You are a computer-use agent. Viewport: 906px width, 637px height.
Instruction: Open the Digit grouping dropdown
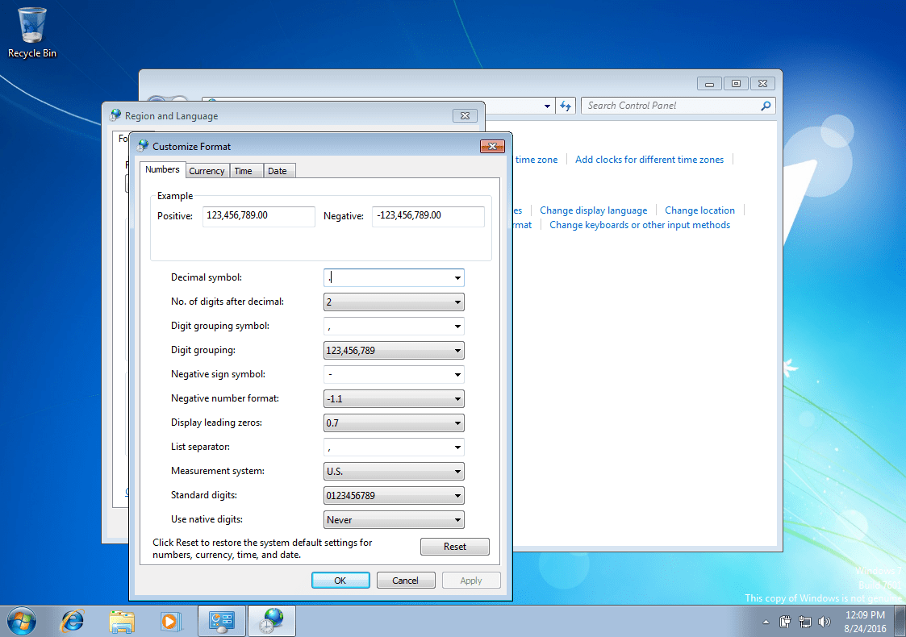coord(394,351)
